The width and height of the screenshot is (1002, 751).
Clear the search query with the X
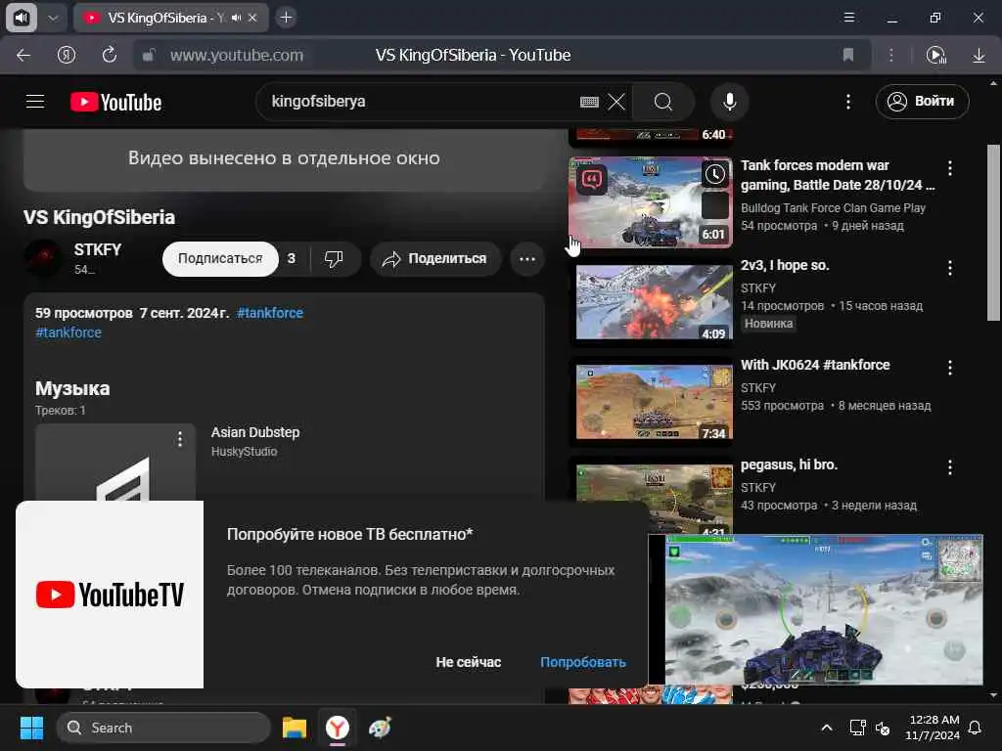(x=616, y=102)
